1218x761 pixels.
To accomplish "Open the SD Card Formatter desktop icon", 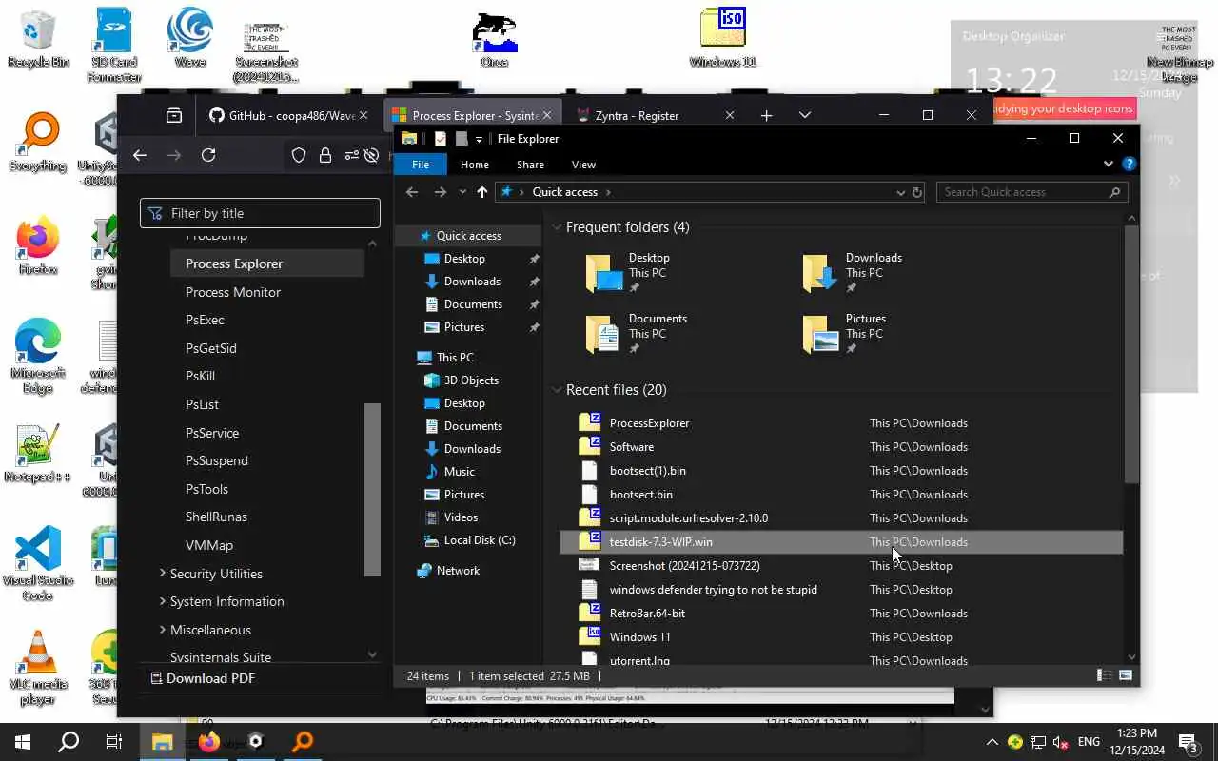I will (x=113, y=44).
